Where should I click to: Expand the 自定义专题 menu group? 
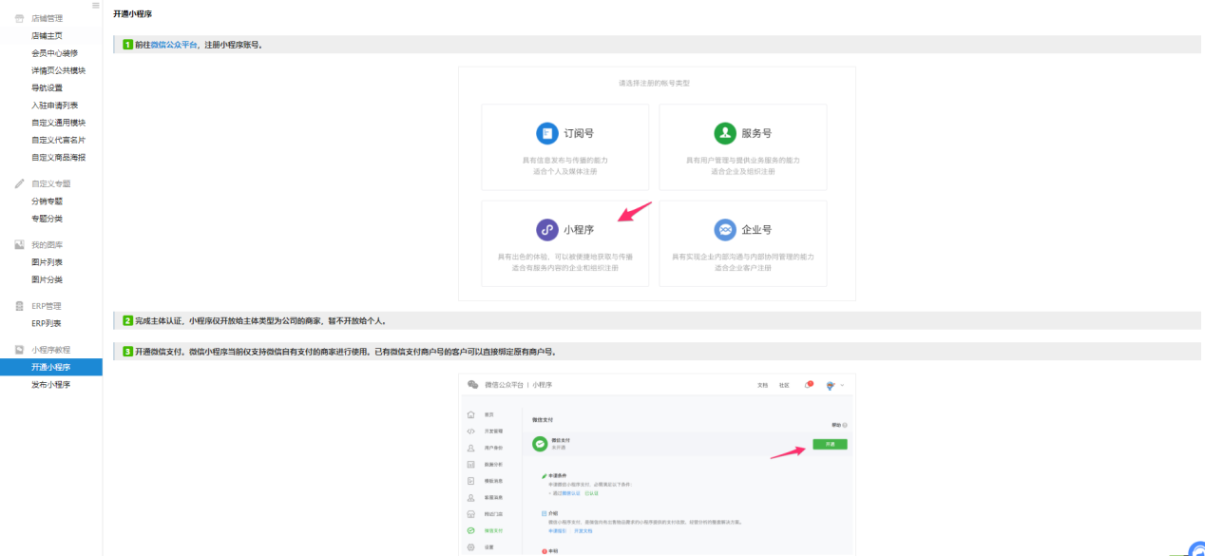[51, 183]
